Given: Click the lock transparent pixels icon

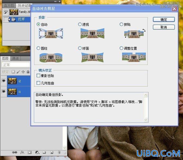Looking at the screenshot, I should (13, 72).
